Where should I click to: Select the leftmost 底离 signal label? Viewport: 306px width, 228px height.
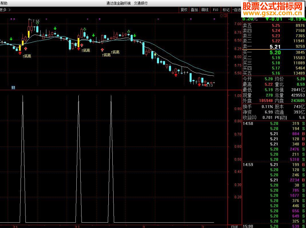pyautogui.click(x=27, y=56)
